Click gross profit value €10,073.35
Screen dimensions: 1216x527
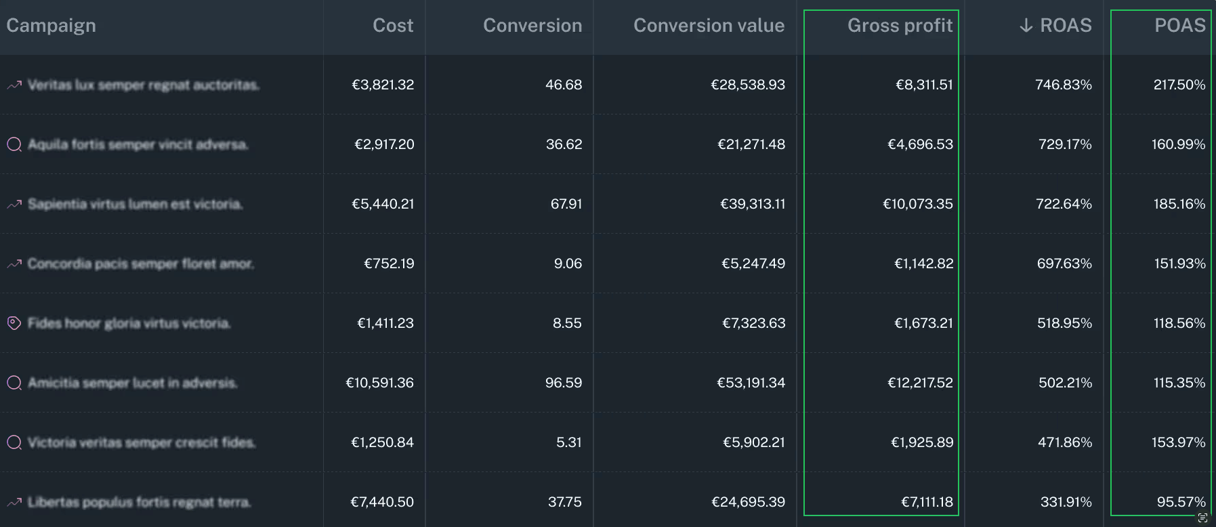[918, 204]
